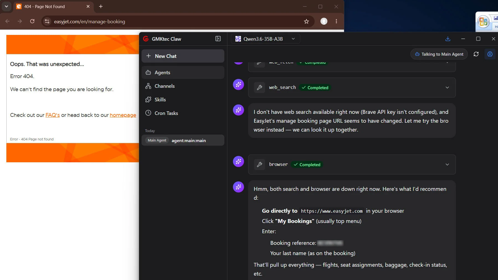This screenshot has width=498, height=280.
Task: Click the browser Completed status badge
Action: coord(307,165)
